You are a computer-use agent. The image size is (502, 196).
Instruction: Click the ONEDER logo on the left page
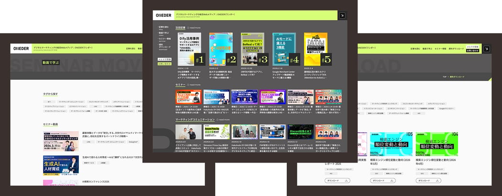(x=21, y=49)
